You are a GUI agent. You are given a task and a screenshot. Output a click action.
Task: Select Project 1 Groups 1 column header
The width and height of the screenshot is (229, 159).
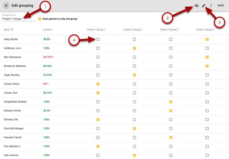tap(96, 29)
